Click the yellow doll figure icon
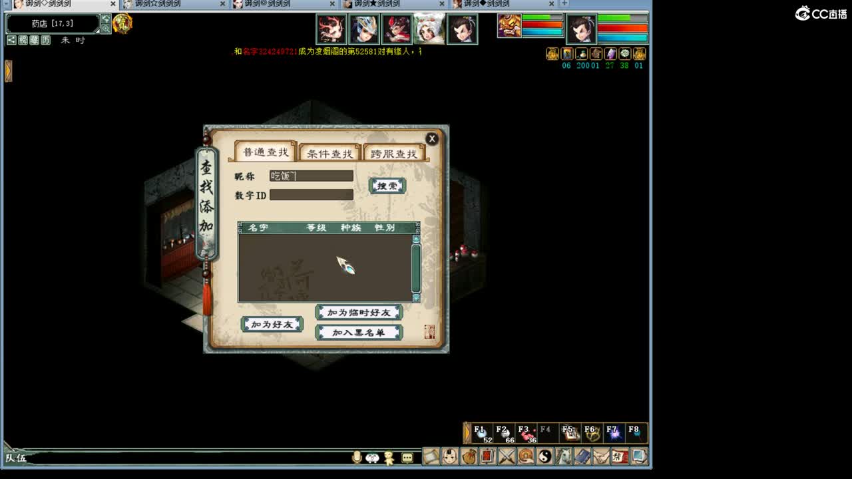This screenshot has height=479, width=852. click(389, 458)
